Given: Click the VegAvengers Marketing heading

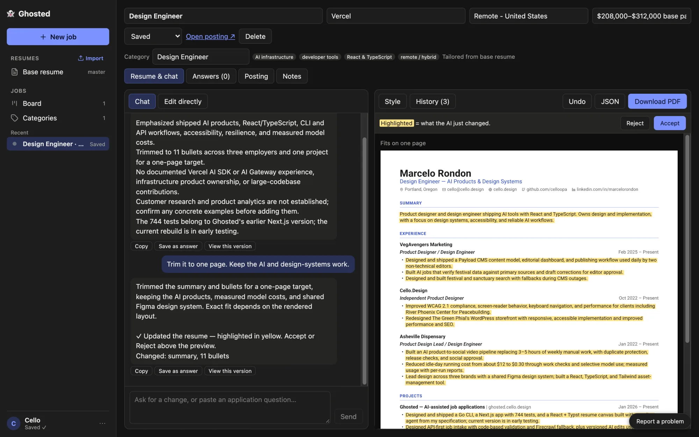Looking at the screenshot, I should click(x=426, y=244).
